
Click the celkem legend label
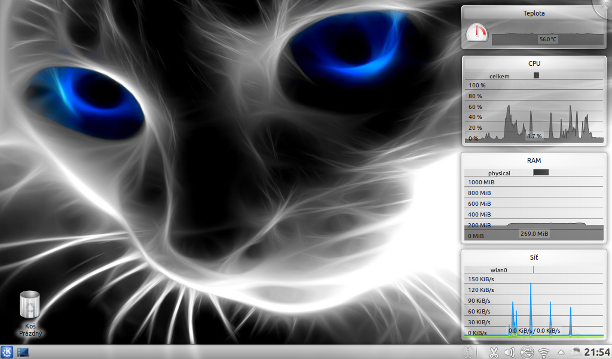500,76
